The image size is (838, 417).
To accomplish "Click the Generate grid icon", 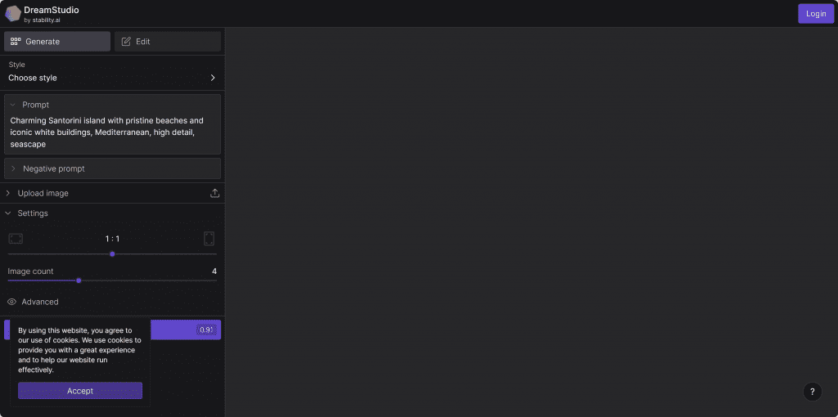I will tap(16, 42).
